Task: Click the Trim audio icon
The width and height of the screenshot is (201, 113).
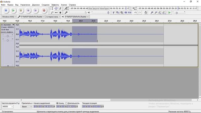Action: [x=126, y=13]
